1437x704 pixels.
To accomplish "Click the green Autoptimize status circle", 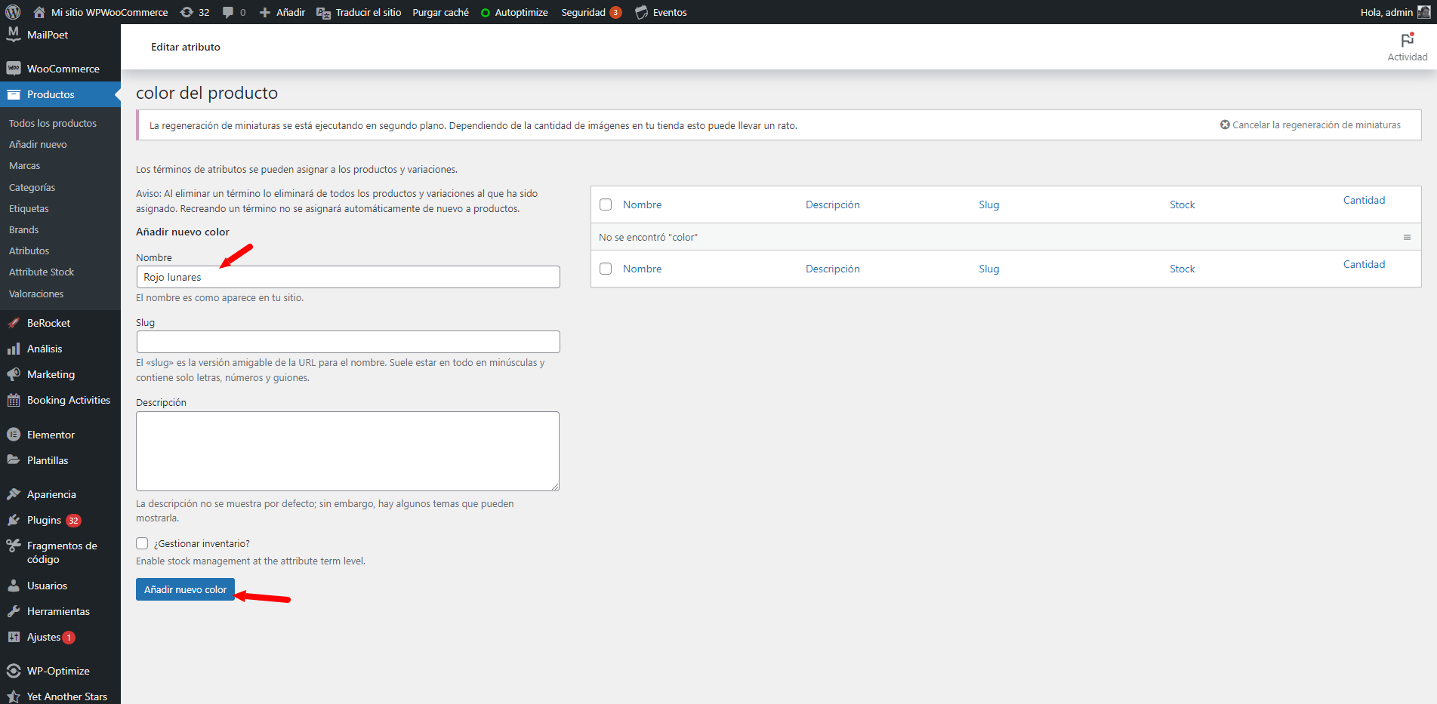I will click(486, 13).
